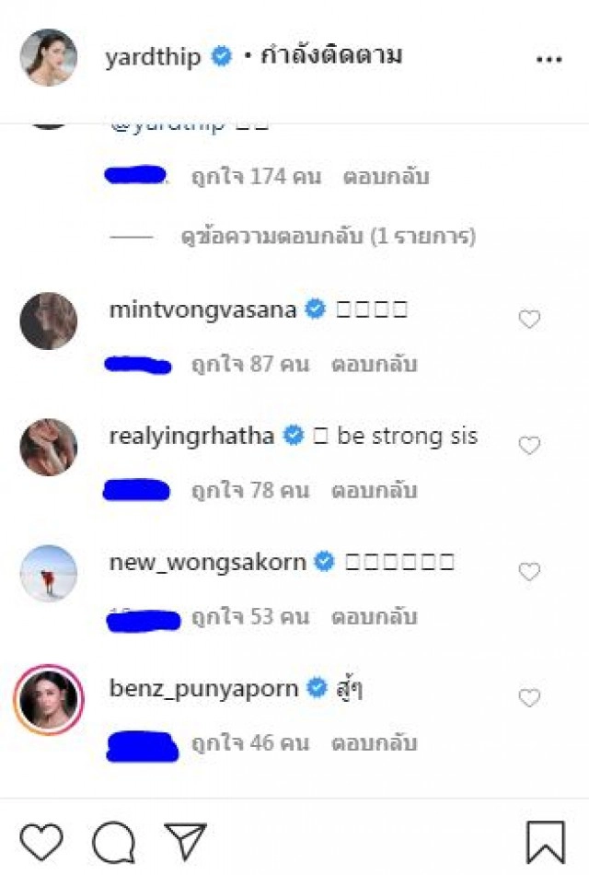
Task: Like mintvongvasana's comment with the heart
Action: (530, 318)
